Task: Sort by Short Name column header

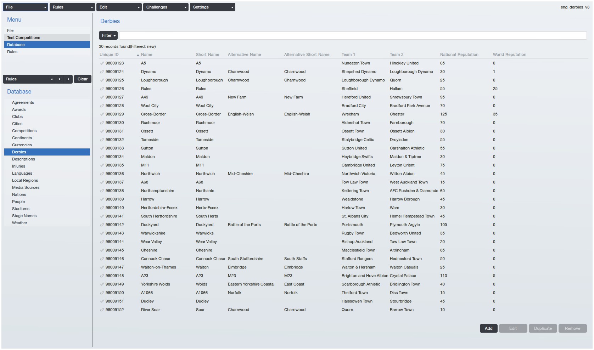Action: coord(207,55)
